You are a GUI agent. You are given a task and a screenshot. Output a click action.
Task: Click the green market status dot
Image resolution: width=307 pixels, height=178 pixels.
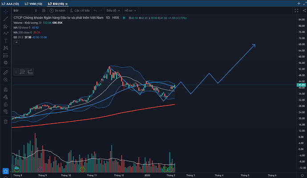pos(124,18)
